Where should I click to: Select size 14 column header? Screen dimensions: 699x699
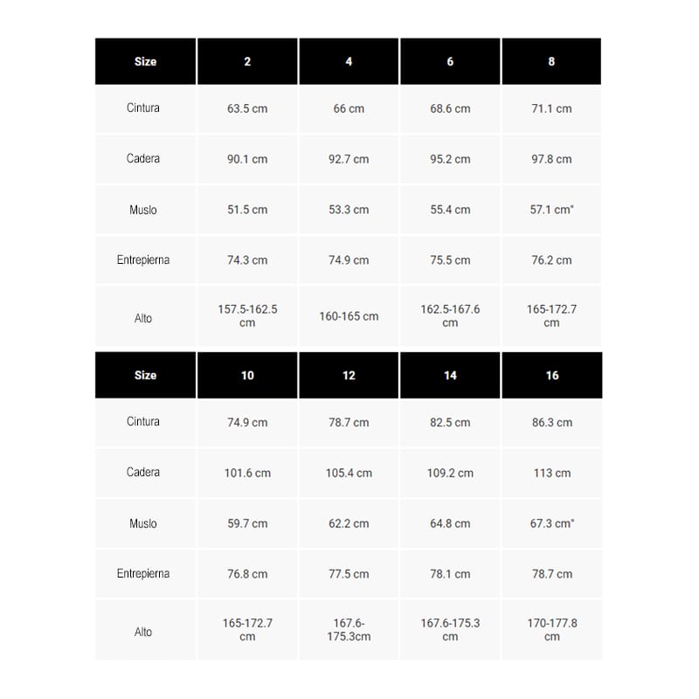point(450,376)
